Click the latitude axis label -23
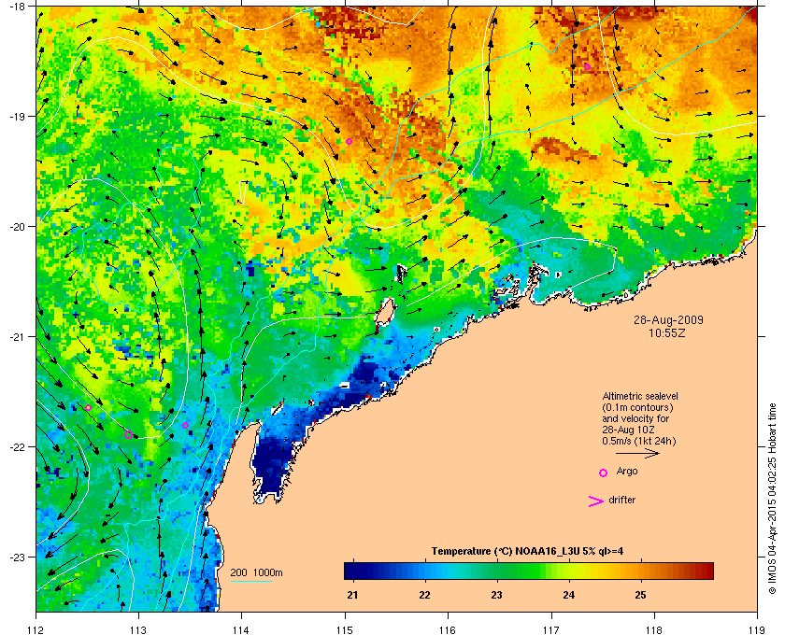Screen dimensions: 785x635 [17, 557]
